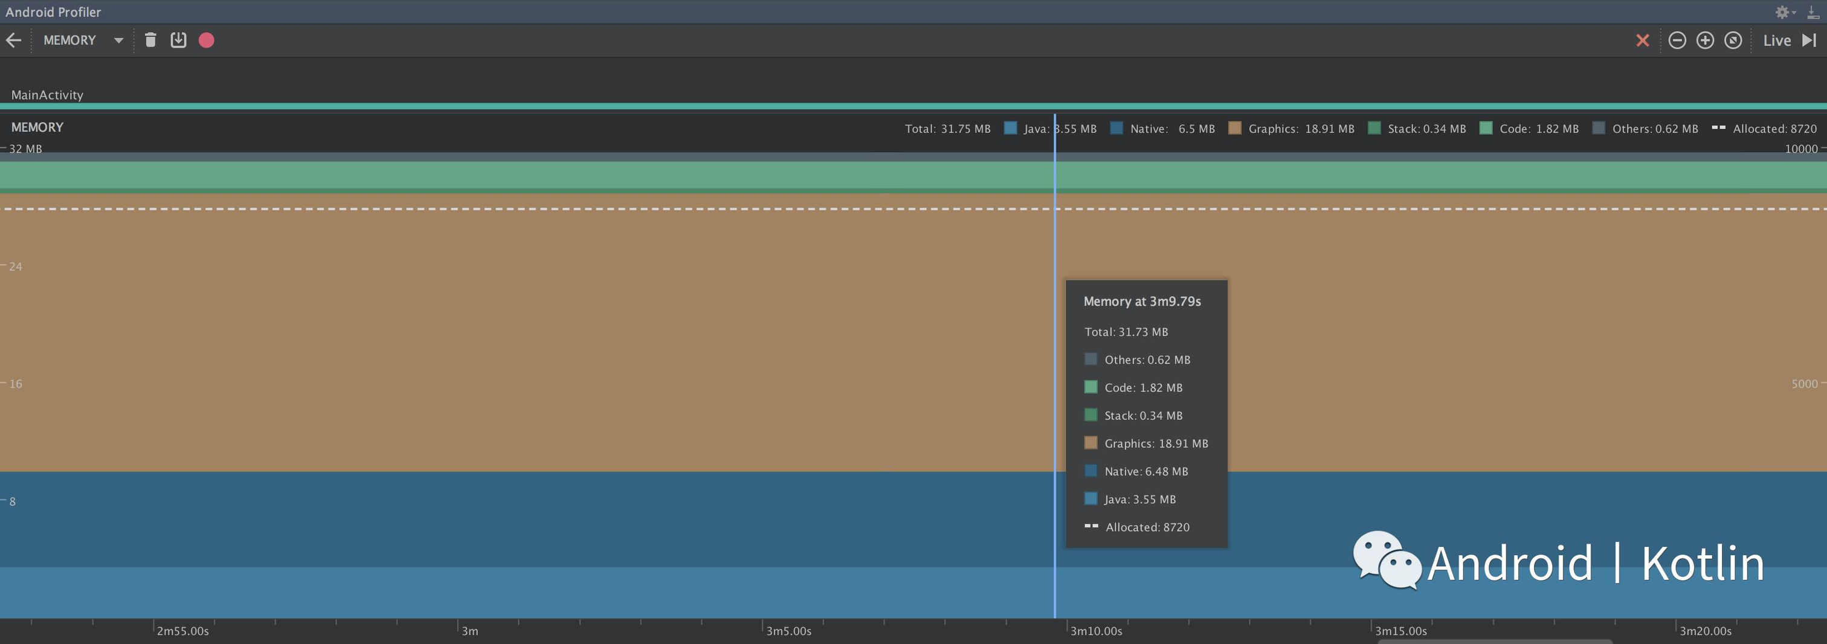Force garbage collection with trash icon

click(x=150, y=40)
